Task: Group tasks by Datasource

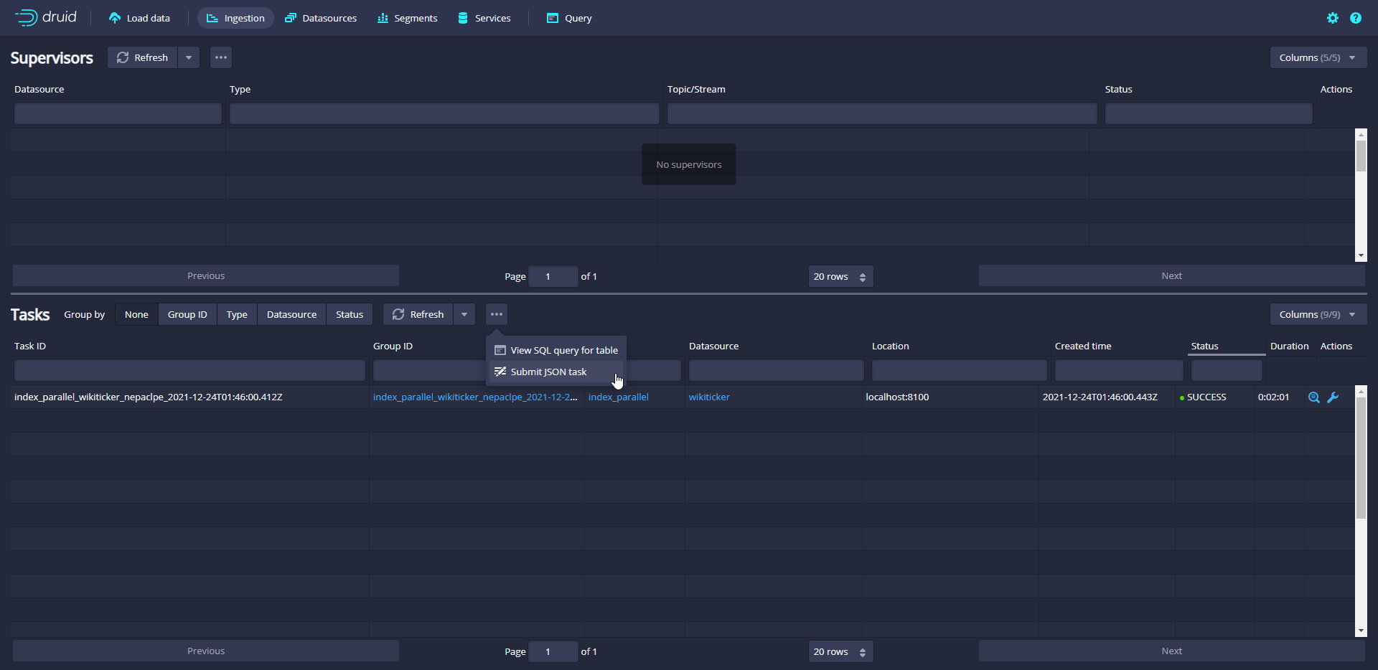Action: 291,314
